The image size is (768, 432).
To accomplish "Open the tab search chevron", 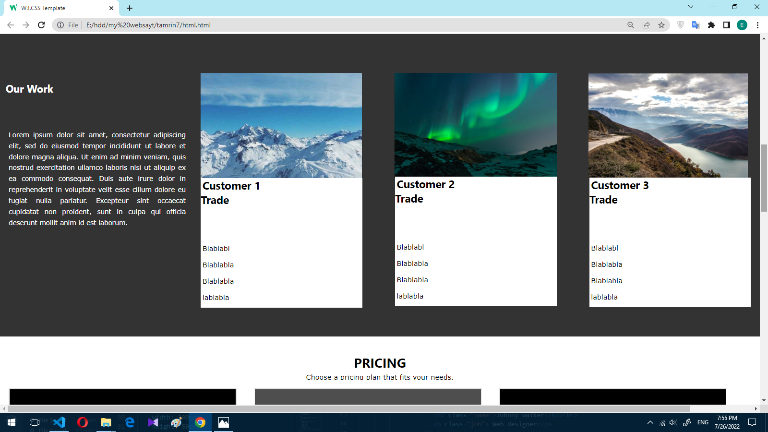I will [691, 7].
